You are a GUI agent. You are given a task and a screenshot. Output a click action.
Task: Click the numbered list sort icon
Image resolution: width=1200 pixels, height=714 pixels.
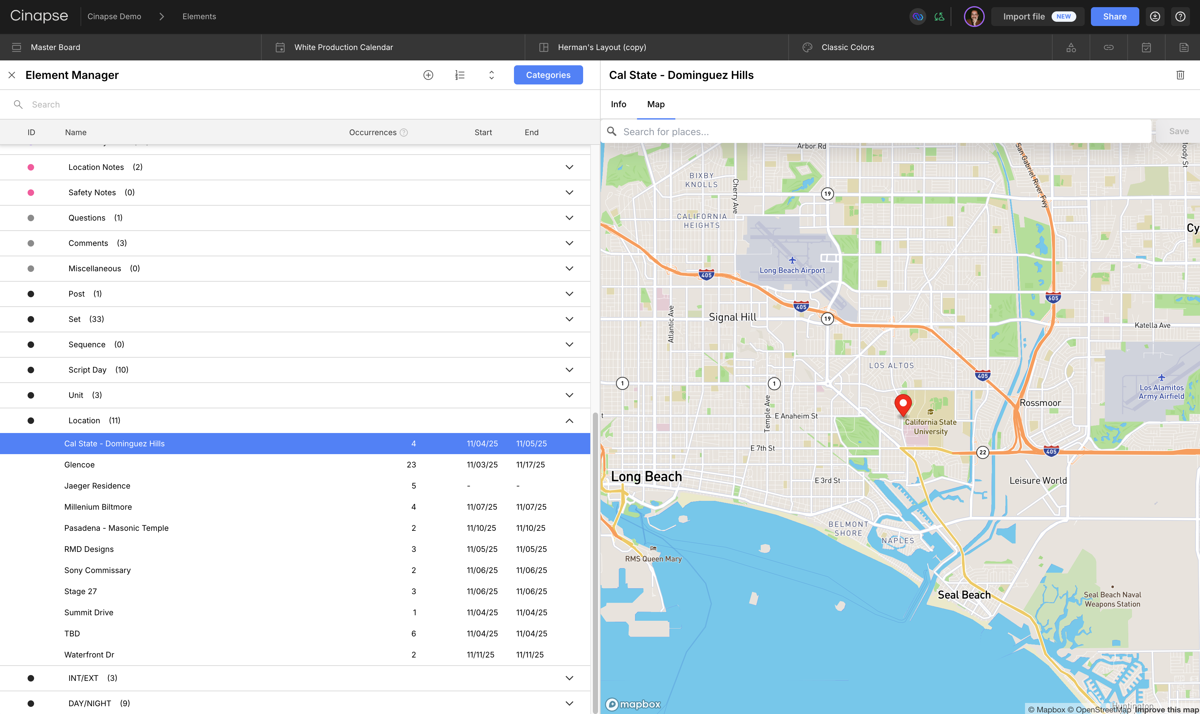(460, 75)
